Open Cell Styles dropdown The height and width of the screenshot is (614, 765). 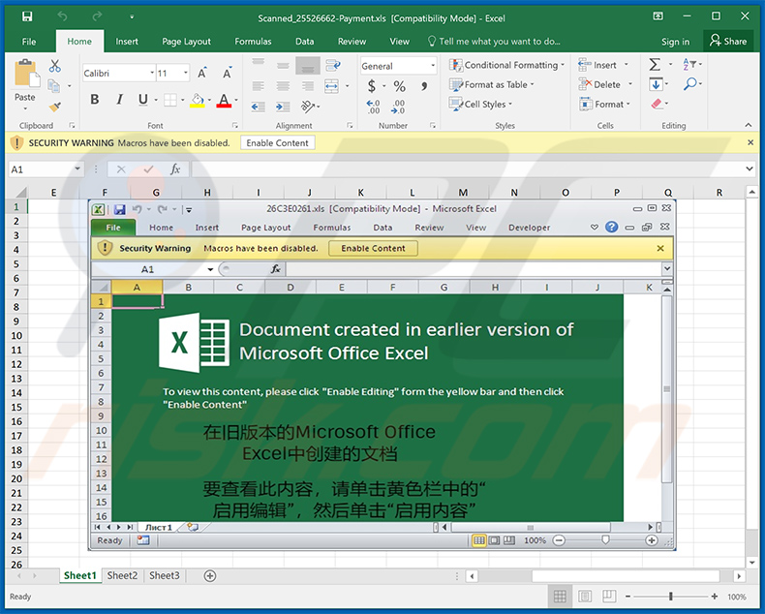[x=480, y=104]
